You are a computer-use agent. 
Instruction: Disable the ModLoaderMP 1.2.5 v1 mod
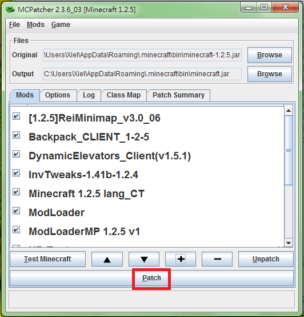tap(17, 230)
